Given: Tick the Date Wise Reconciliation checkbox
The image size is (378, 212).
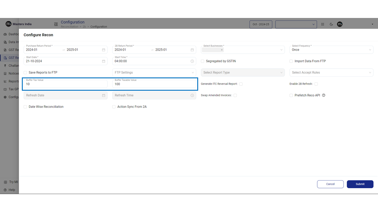Looking at the screenshot, I should pos(25,107).
